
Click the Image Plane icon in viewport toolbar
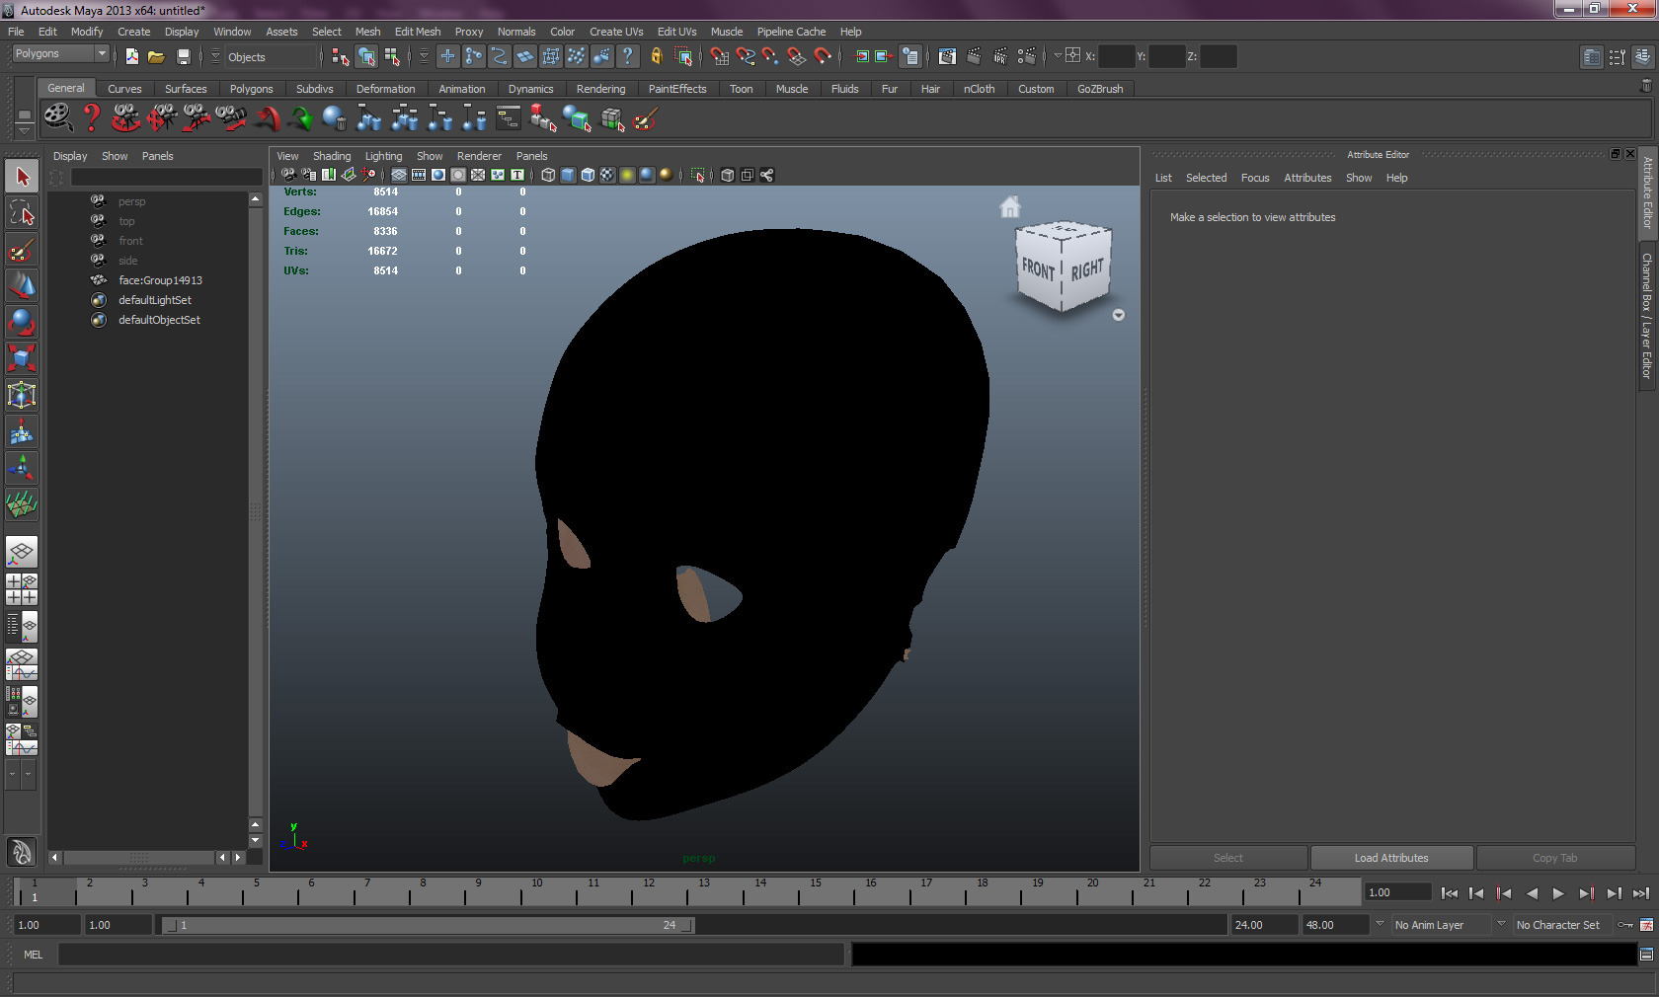[349, 175]
